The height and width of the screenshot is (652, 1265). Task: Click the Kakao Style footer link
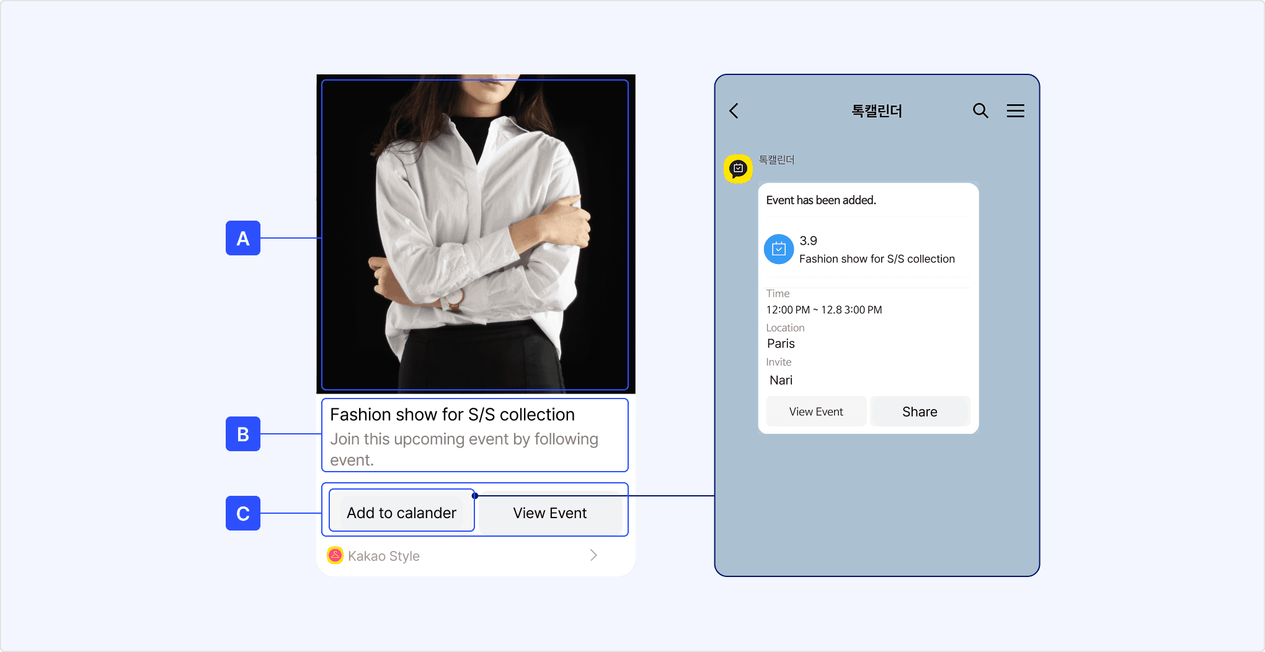383,556
